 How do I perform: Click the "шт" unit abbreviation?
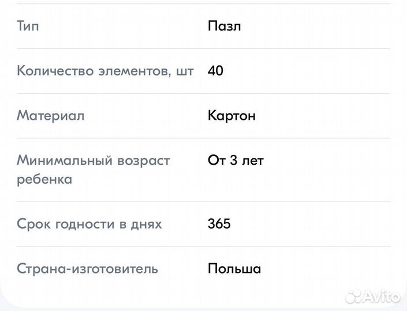(185, 71)
